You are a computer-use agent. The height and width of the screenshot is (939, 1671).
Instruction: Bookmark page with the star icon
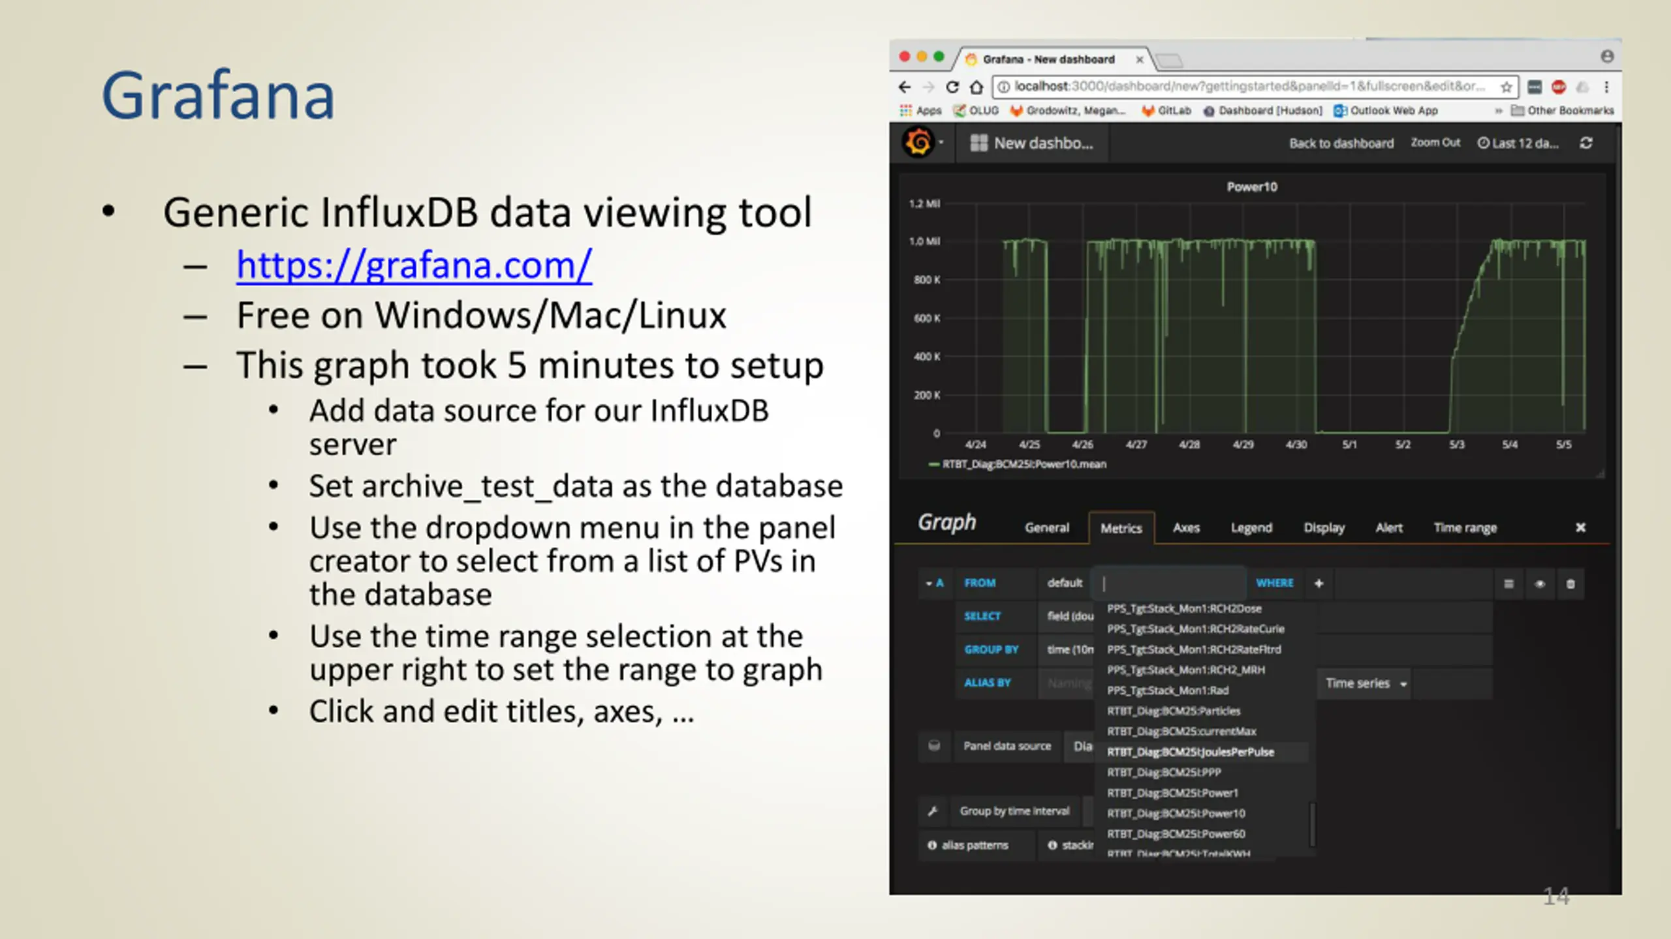1507,87
